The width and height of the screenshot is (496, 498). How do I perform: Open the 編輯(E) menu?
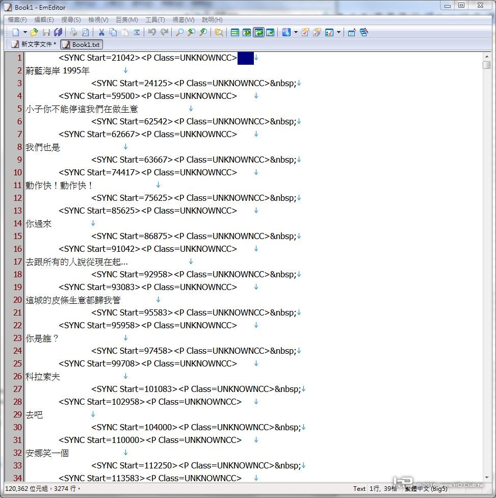44,20
